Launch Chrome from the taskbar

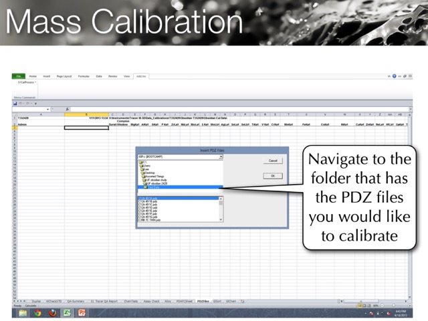(x=37, y=312)
